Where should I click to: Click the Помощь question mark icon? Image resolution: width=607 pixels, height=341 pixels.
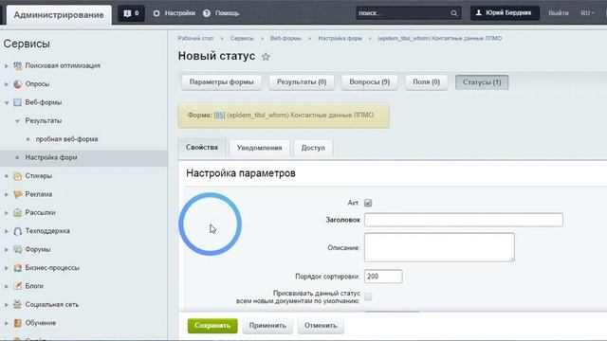pyautogui.click(x=207, y=13)
